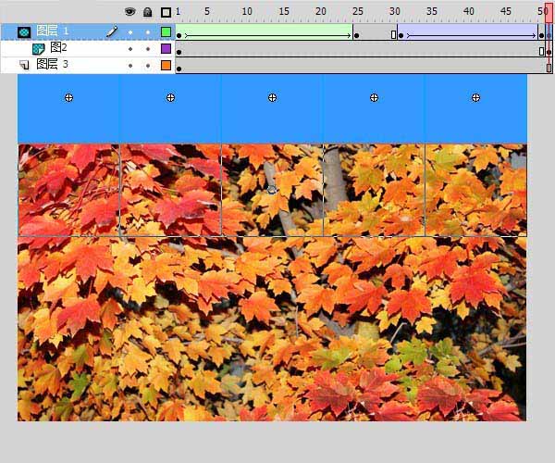Select keyframe at frame 50 of 图层 1

click(x=541, y=35)
